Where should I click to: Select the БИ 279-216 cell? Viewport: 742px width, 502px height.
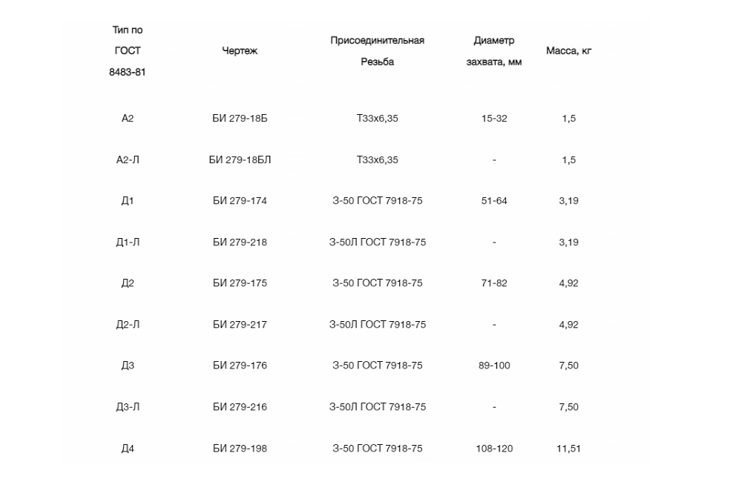pyautogui.click(x=239, y=407)
